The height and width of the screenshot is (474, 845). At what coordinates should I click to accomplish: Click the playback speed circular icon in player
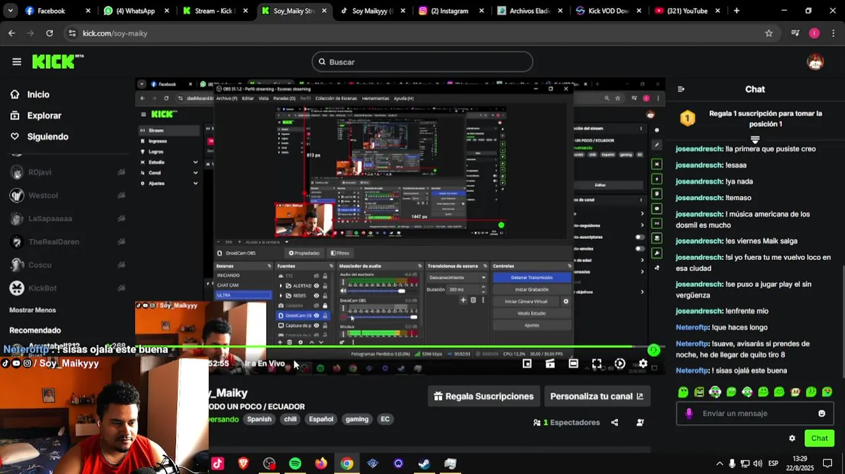pos(620,363)
